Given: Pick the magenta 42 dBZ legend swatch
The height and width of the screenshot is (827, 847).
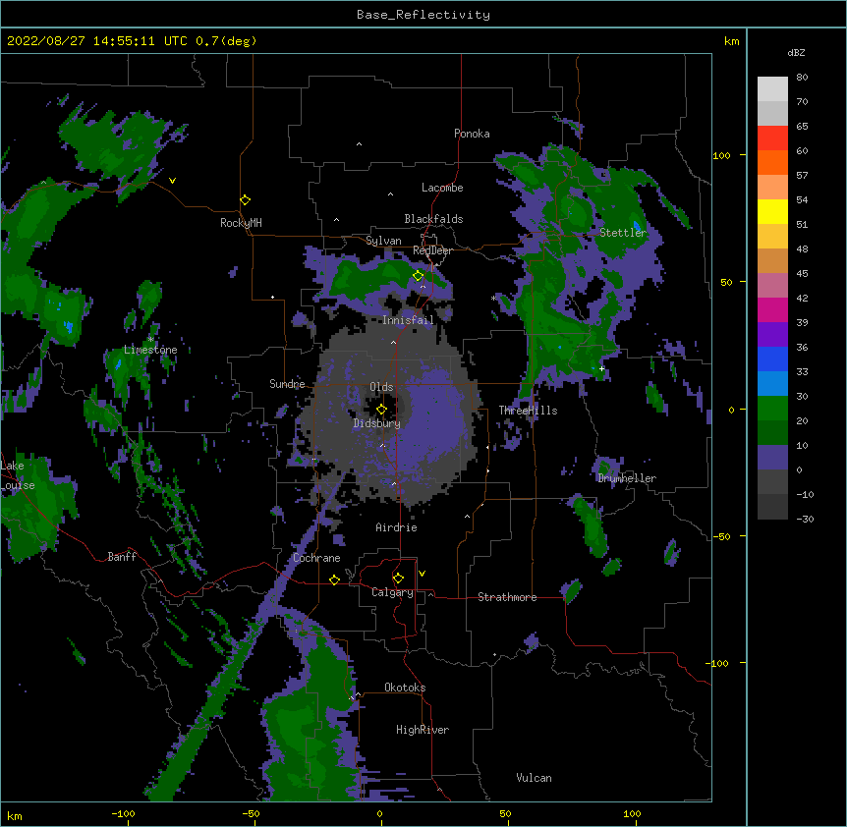Looking at the screenshot, I should pos(772,309).
